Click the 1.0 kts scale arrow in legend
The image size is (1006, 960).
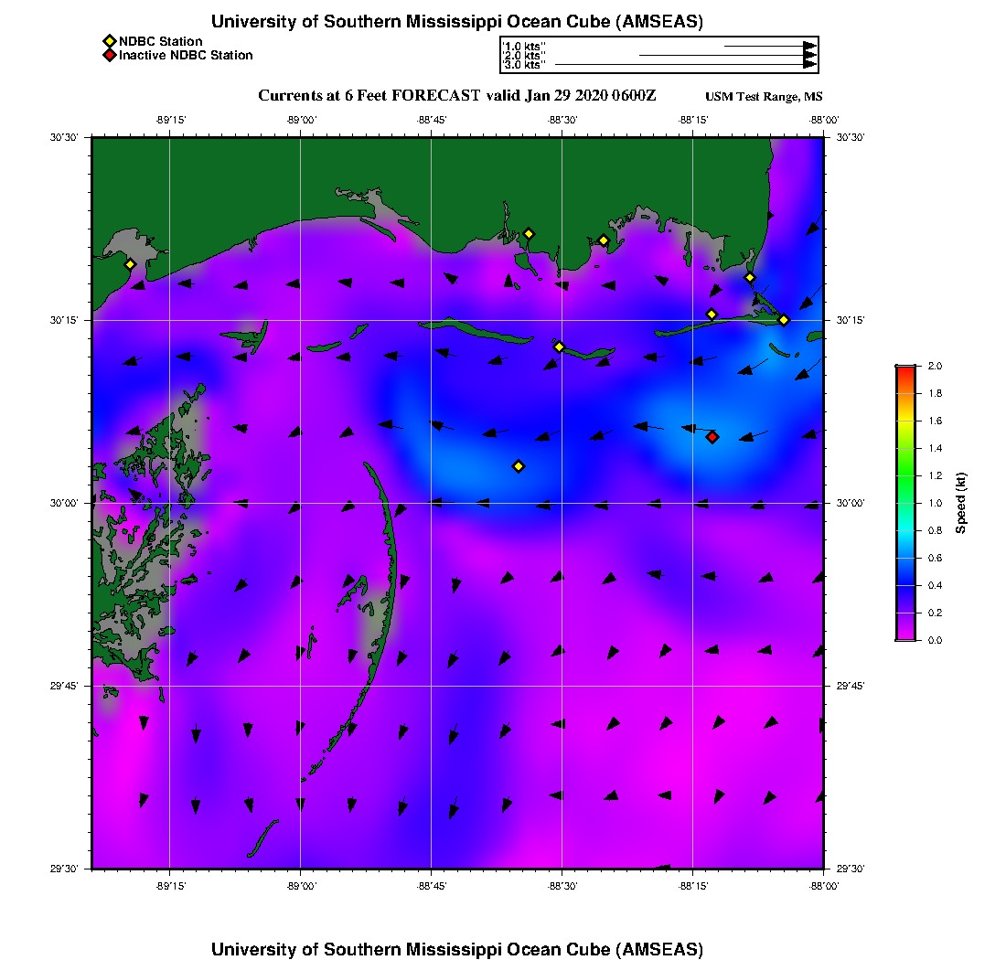coord(770,45)
